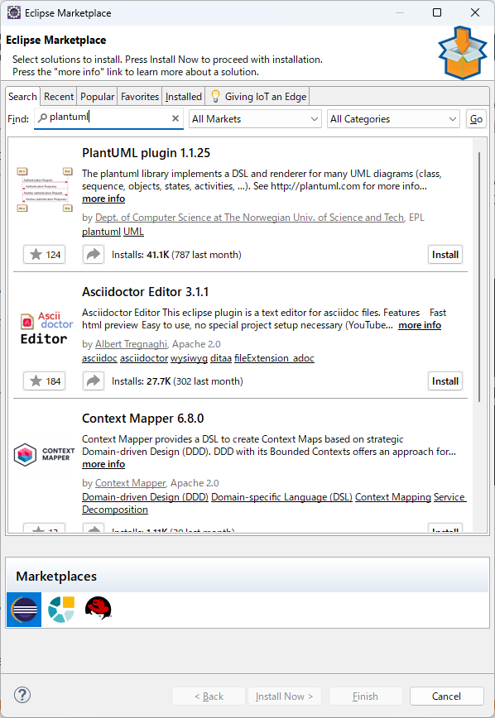This screenshot has width=495, height=718.
Task: Click the asciidoc tag link
Action: [99, 358]
